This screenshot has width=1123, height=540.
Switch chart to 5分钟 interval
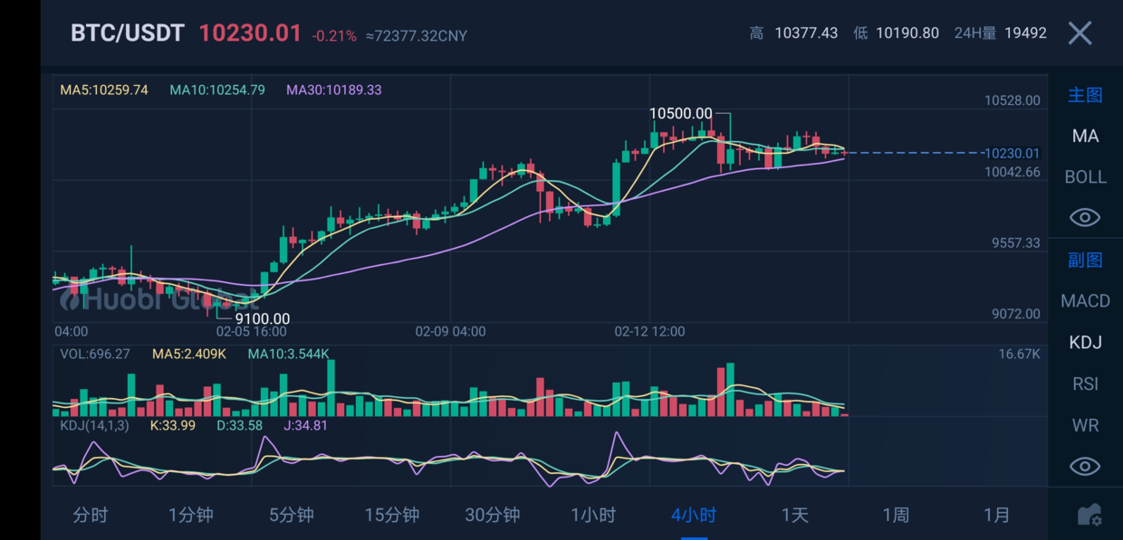[x=291, y=514]
